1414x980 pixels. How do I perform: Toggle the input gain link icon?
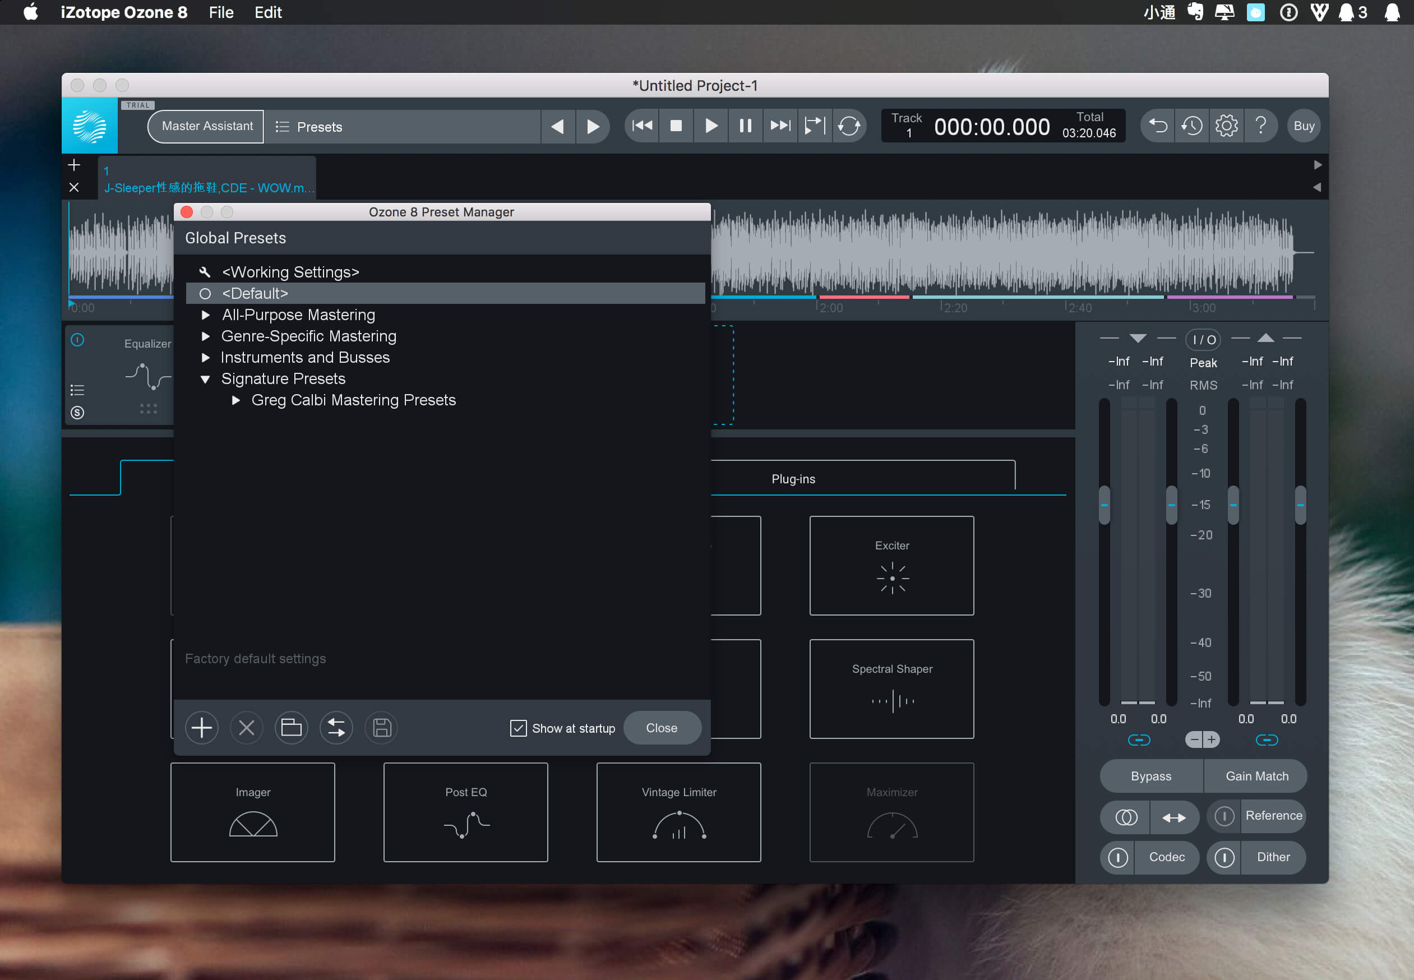[x=1139, y=740]
